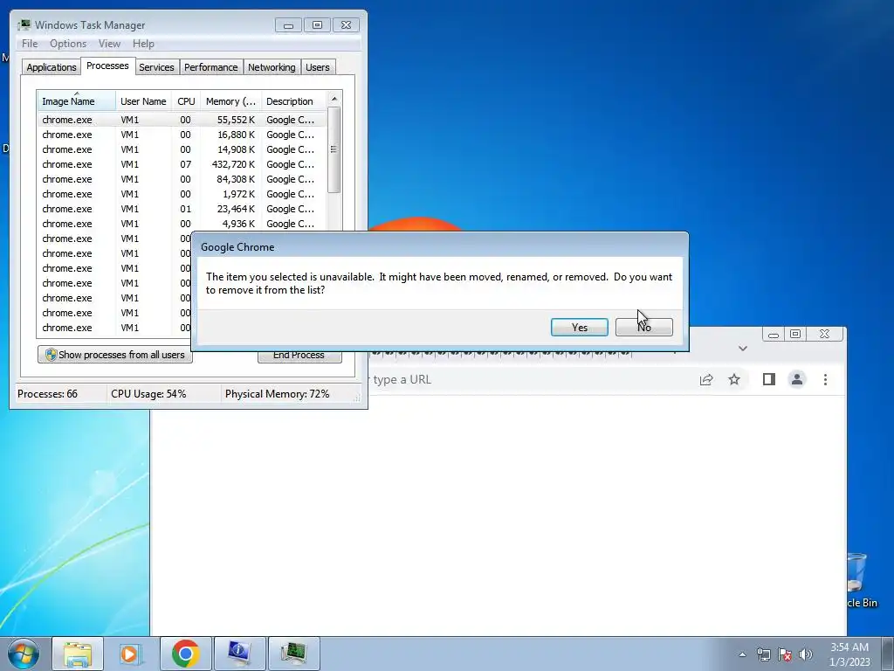Open Chrome three-dot menu
The height and width of the screenshot is (671, 894).
(825, 379)
